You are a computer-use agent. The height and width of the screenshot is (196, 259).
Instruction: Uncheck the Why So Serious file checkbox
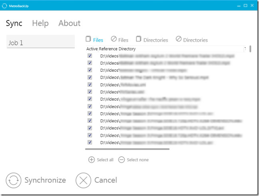(x=90, y=77)
